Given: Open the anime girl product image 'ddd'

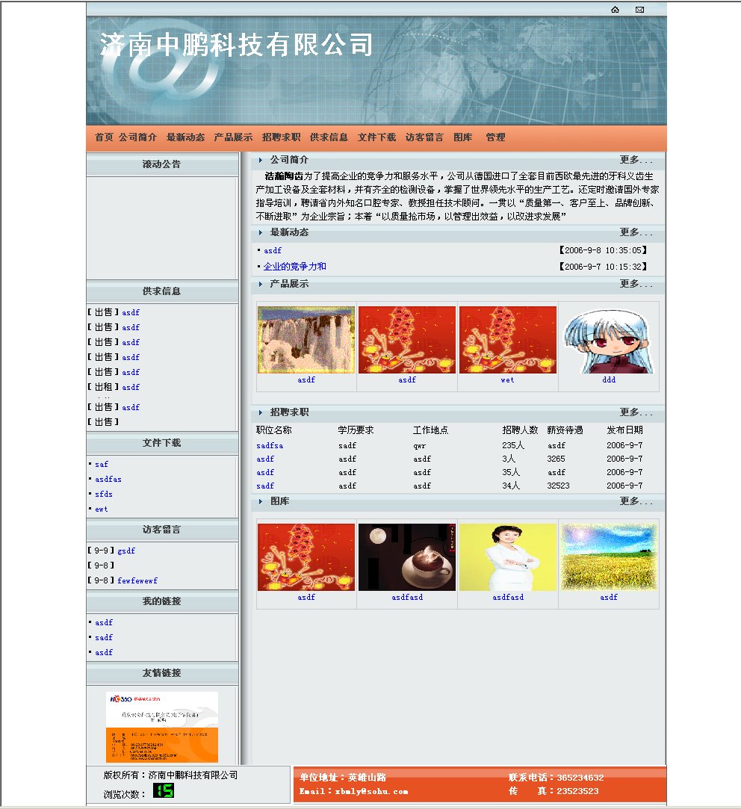Looking at the screenshot, I should click(609, 340).
